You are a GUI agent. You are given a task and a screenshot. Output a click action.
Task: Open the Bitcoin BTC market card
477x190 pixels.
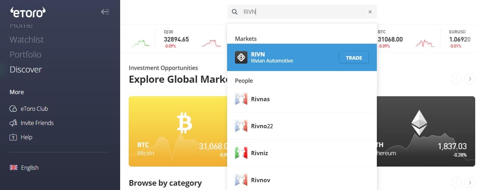[x=178, y=131]
